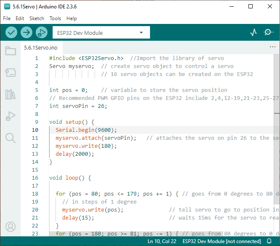Viewport: 280px width, 246px height.
Task: Click the '// in steps of 1 degree' comment
Action: (x=99, y=202)
